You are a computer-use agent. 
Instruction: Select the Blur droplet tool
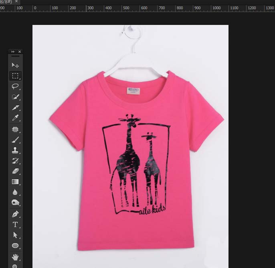point(15,192)
